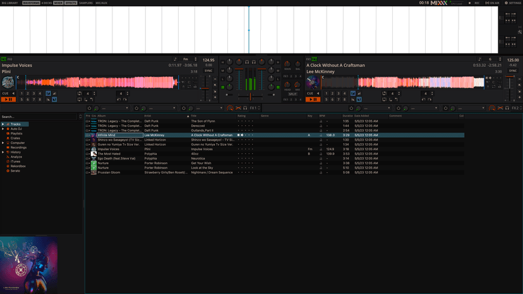523x294 pixels.
Task: Click the SPLIT button in mixer
Action: point(292,93)
